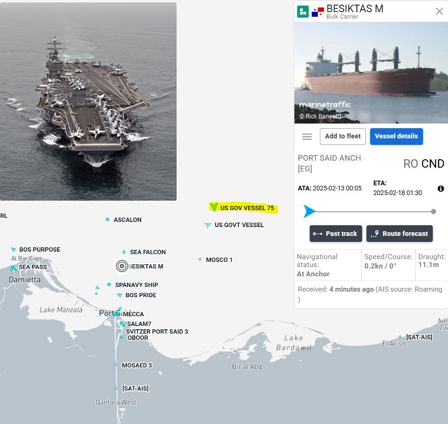Click the BESIKTAS M photo thumbnail
Image resolution: width=448 pixels, height=424 pixels.
pos(370,72)
